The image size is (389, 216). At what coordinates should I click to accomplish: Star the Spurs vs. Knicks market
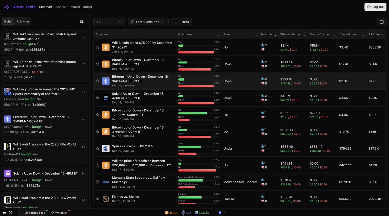[97, 148]
